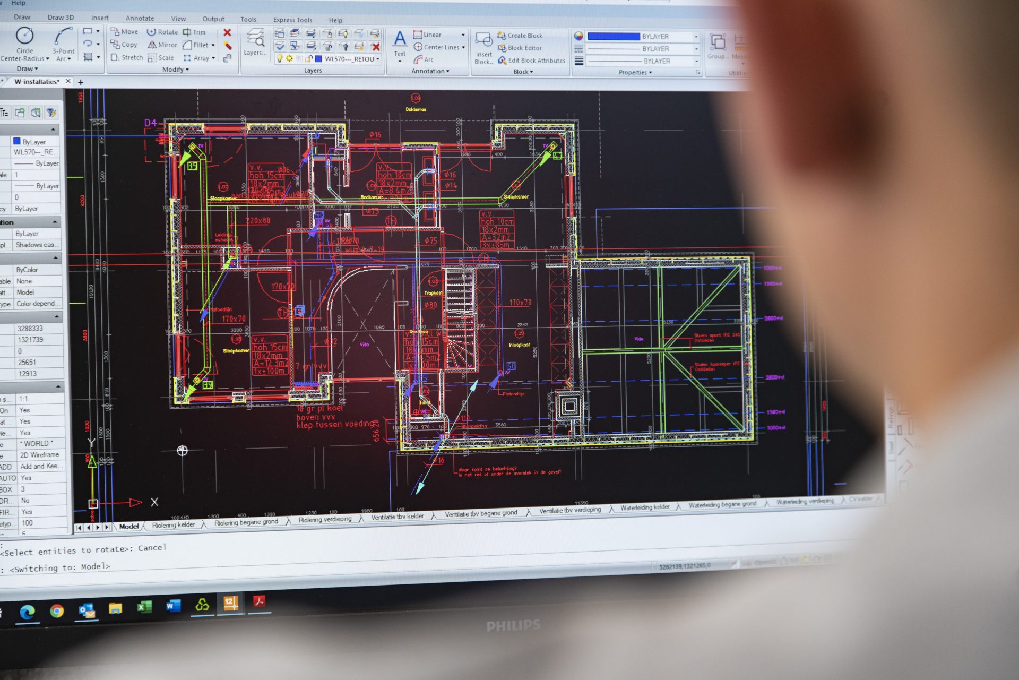Choose the Rectangle draw tool
Viewport: 1019px width, 680px height.
click(x=88, y=31)
